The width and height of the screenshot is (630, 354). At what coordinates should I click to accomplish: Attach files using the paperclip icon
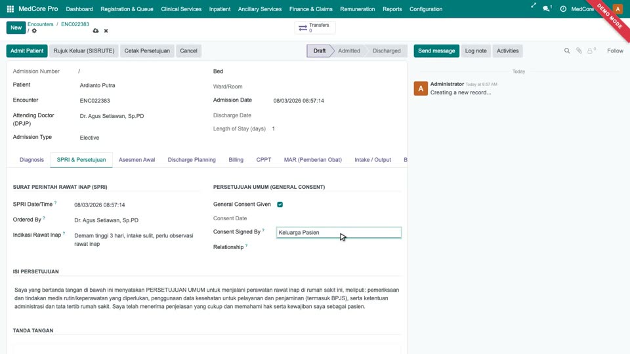click(579, 50)
